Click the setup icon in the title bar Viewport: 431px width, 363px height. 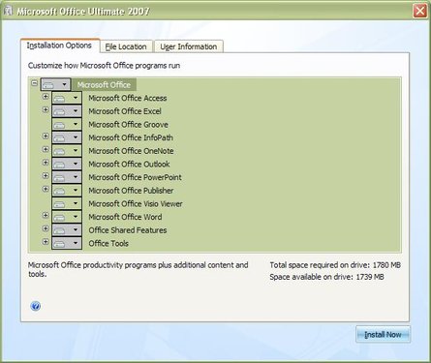[9, 11]
